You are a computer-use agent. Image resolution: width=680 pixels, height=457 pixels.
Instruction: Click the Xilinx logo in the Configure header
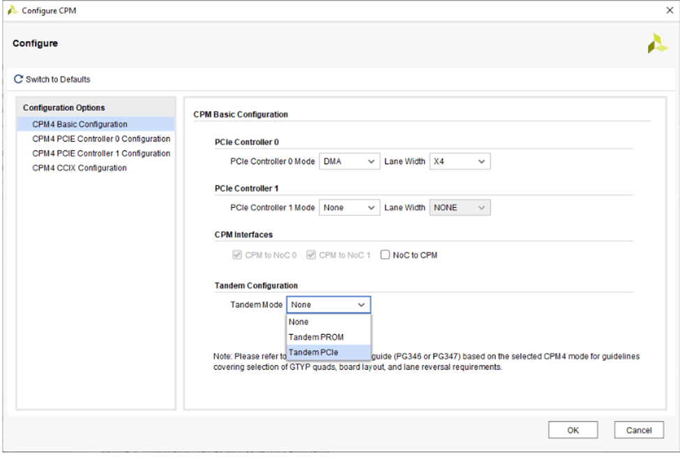(656, 43)
